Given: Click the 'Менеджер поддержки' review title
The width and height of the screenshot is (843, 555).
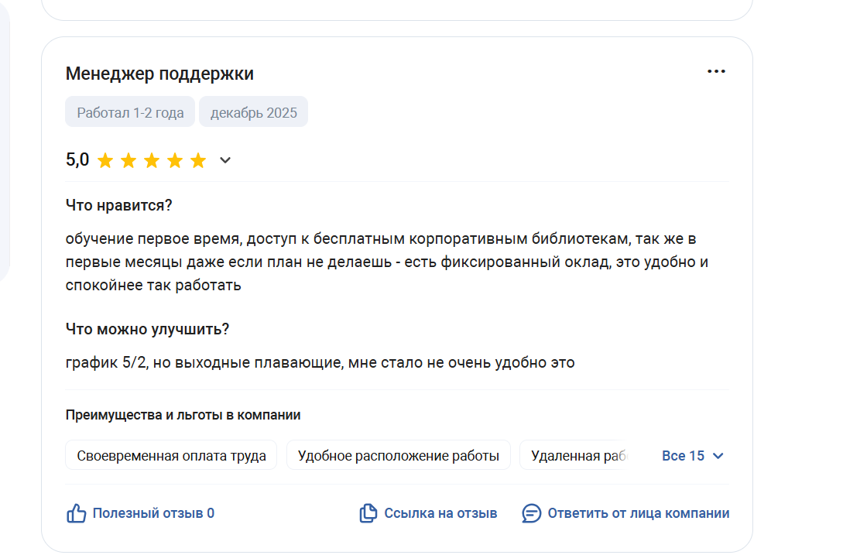Looking at the screenshot, I should [159, 74].
